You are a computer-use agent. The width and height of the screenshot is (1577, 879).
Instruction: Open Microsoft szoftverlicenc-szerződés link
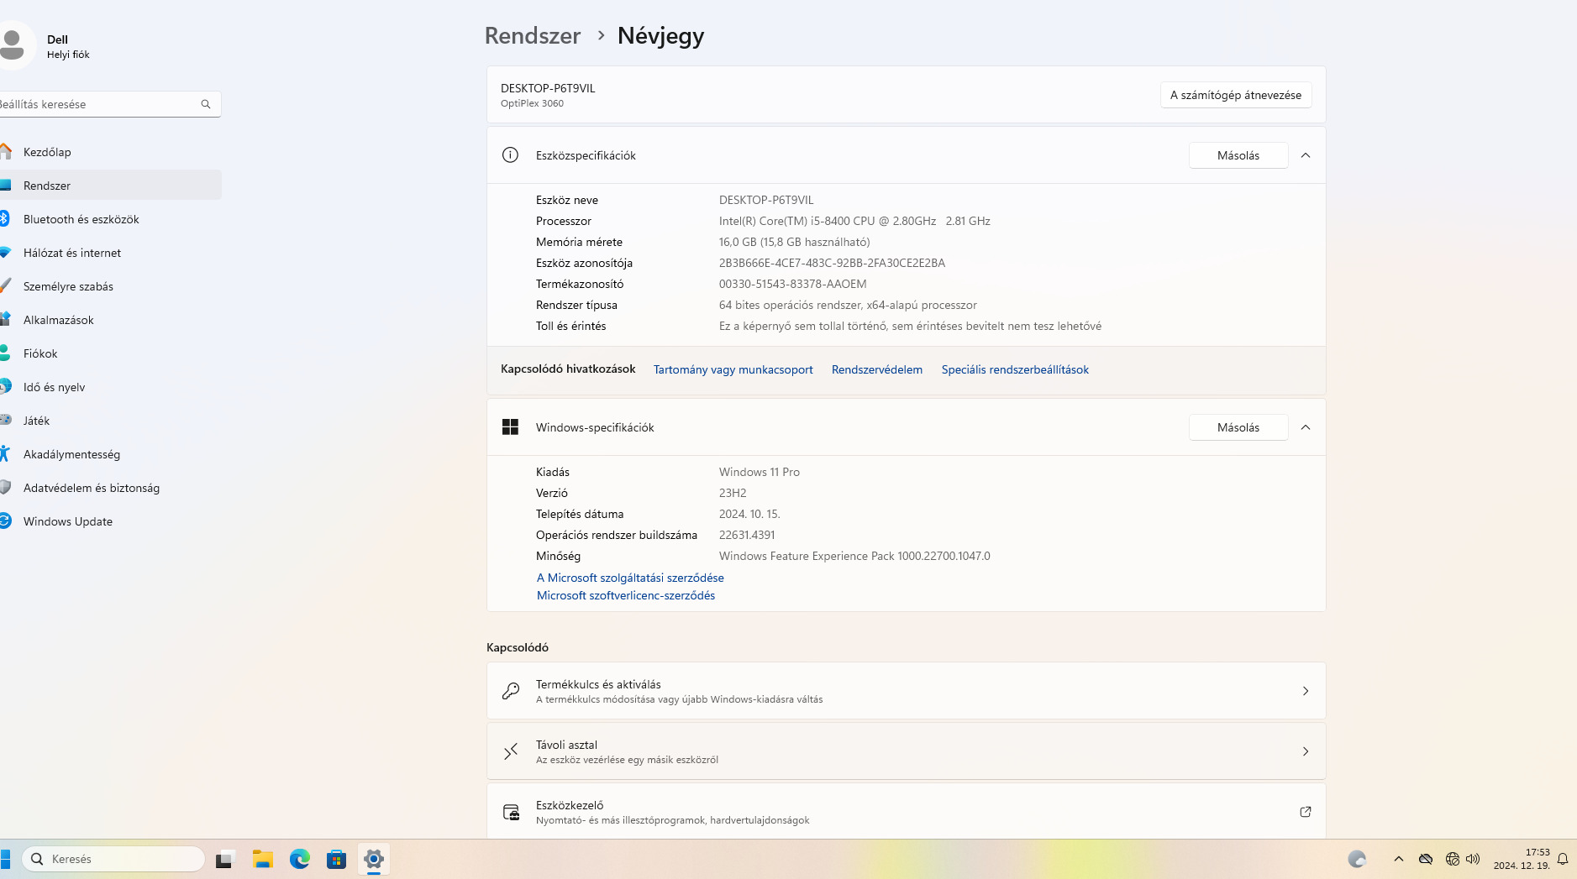pos(626,595)
